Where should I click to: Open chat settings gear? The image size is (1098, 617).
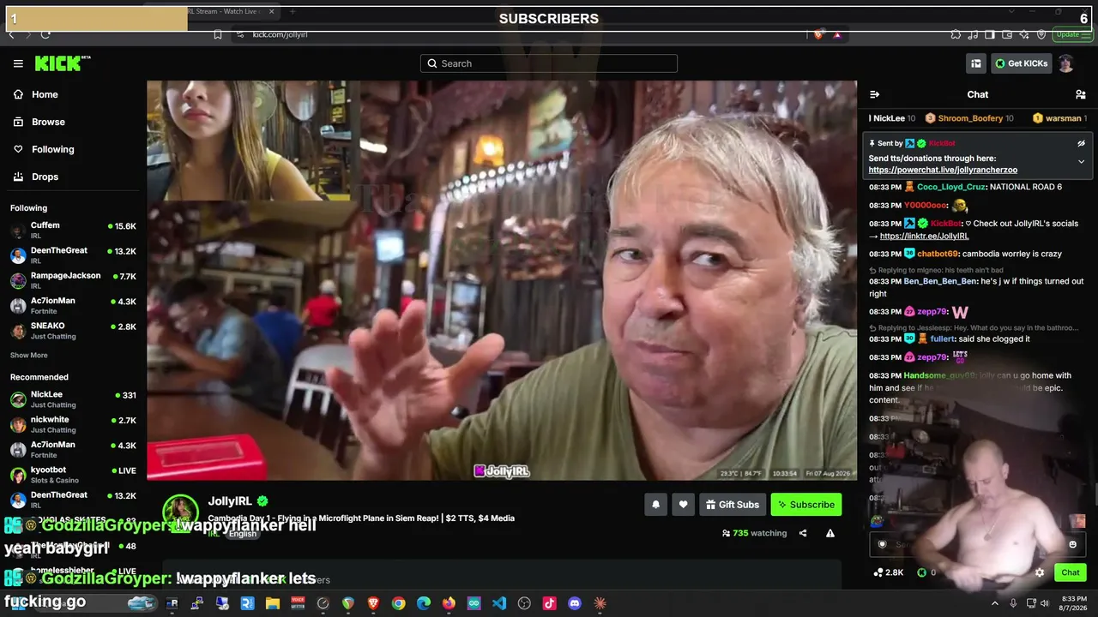(x=1040, y=572)
